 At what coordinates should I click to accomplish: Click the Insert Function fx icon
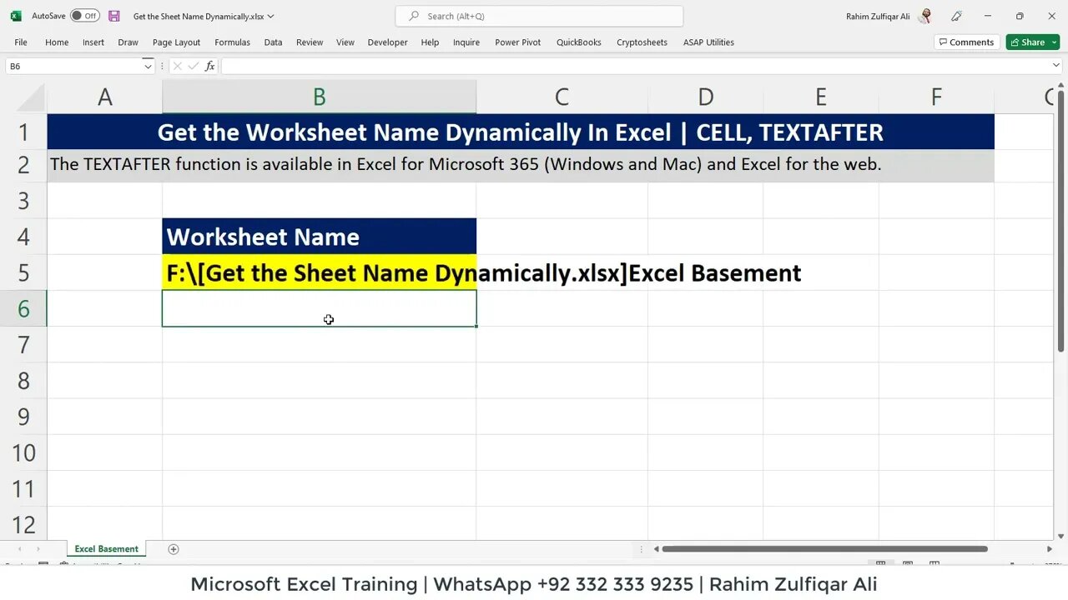pyautogui.click(x=209, y=66)
